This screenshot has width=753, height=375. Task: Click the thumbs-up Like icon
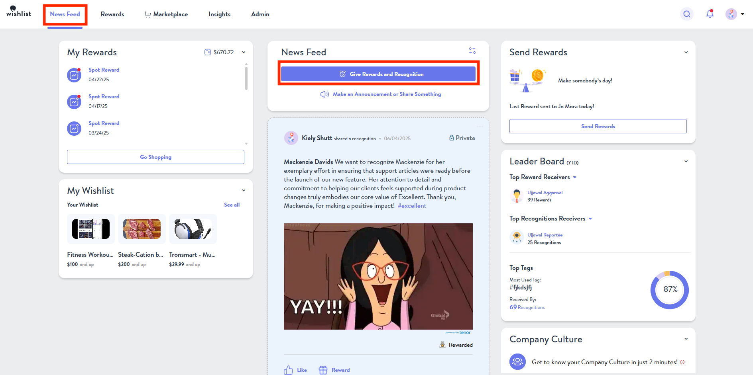coord(288,370)
